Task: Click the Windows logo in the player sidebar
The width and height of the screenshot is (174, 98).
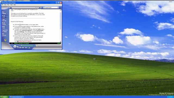Action: click(5, 40)
